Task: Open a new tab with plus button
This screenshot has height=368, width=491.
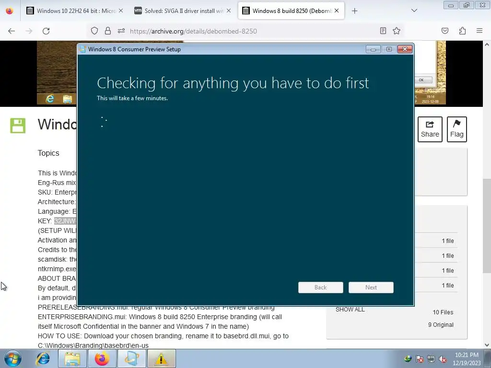Action: (354, 11)
